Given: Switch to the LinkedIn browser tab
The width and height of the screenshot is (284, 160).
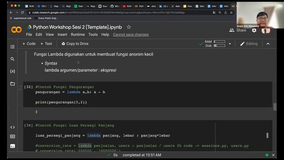Looking at the screenshot, I should (163, 6).
